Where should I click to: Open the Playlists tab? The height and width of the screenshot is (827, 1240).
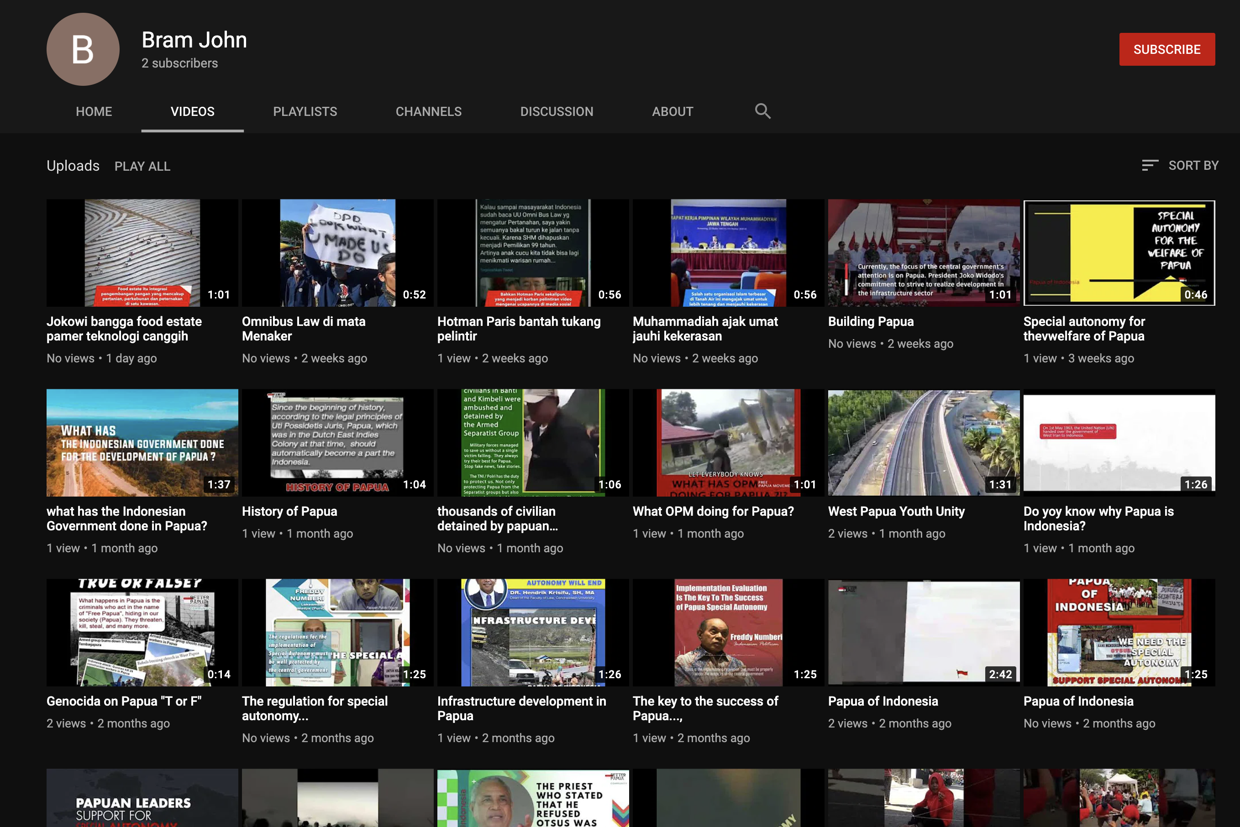click(x=305, y=112)
